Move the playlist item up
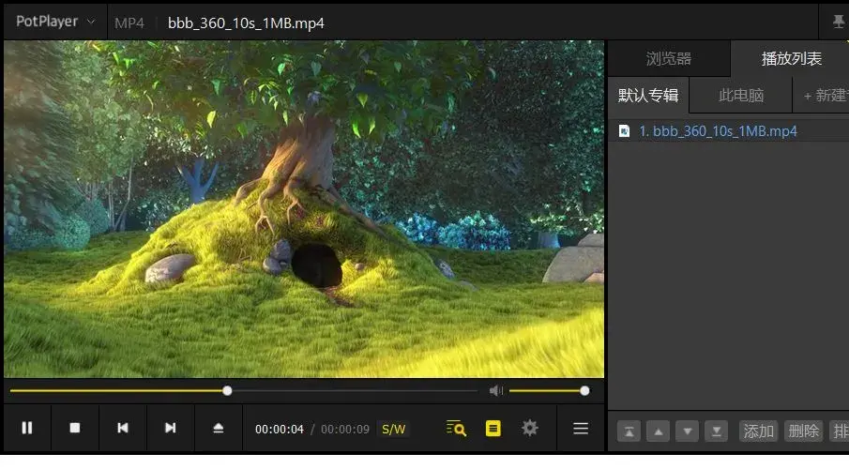 click(x=658, y=431)
